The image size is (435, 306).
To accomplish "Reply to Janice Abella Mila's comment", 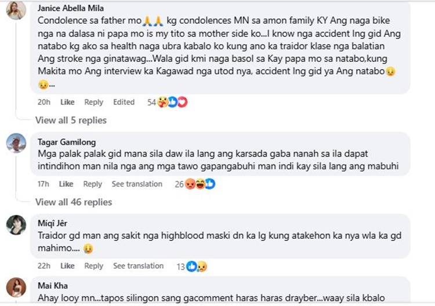I will 93,102.
